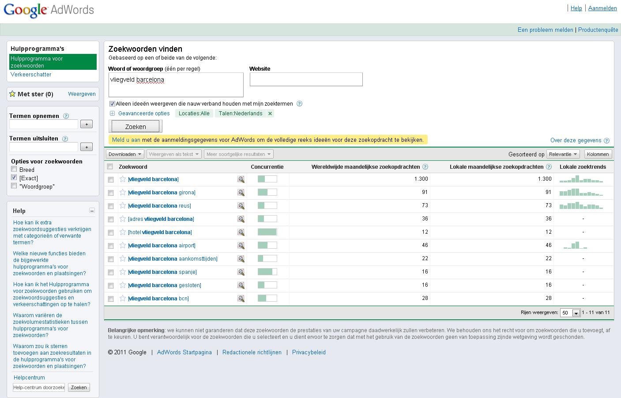621x398 pixels.
Task: Collapse the Help panel
Action: pos(92,211)
